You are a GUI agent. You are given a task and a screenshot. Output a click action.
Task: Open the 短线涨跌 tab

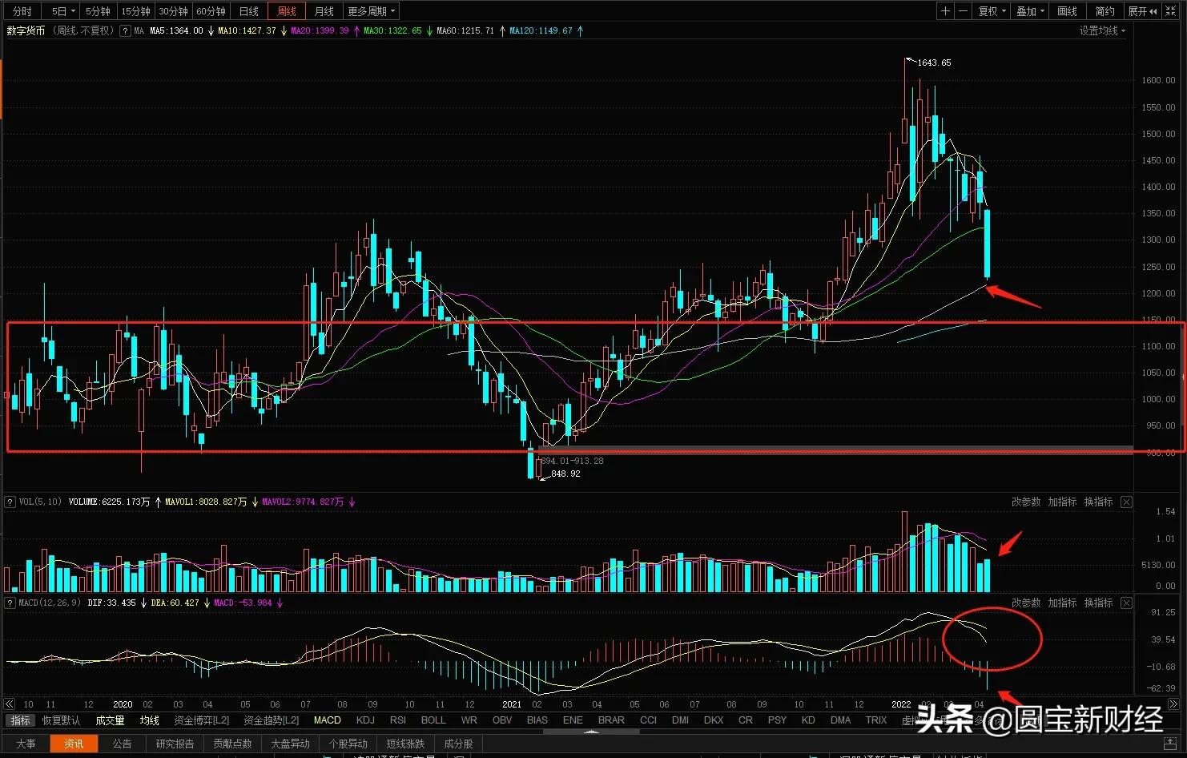coord(405,744)
